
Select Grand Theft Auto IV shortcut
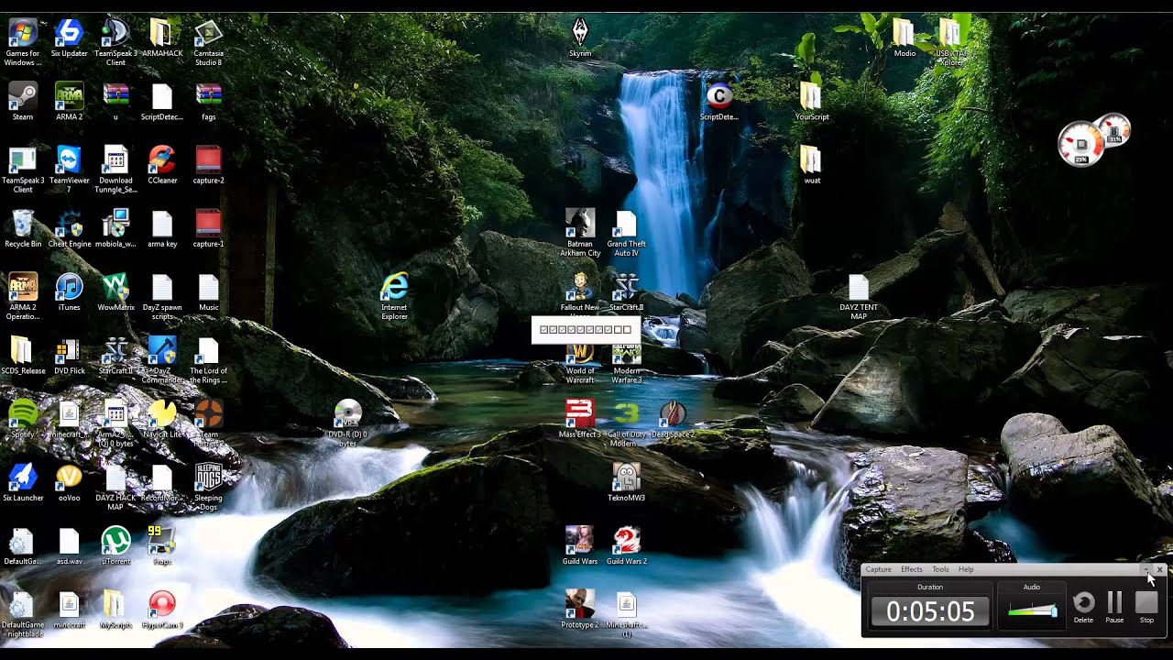[x=627, y=232]
